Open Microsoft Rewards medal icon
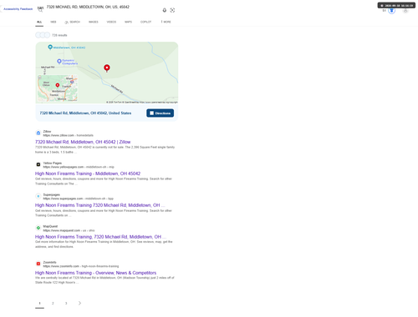Screen dimensions: 418x317 [x=391, y=11]
